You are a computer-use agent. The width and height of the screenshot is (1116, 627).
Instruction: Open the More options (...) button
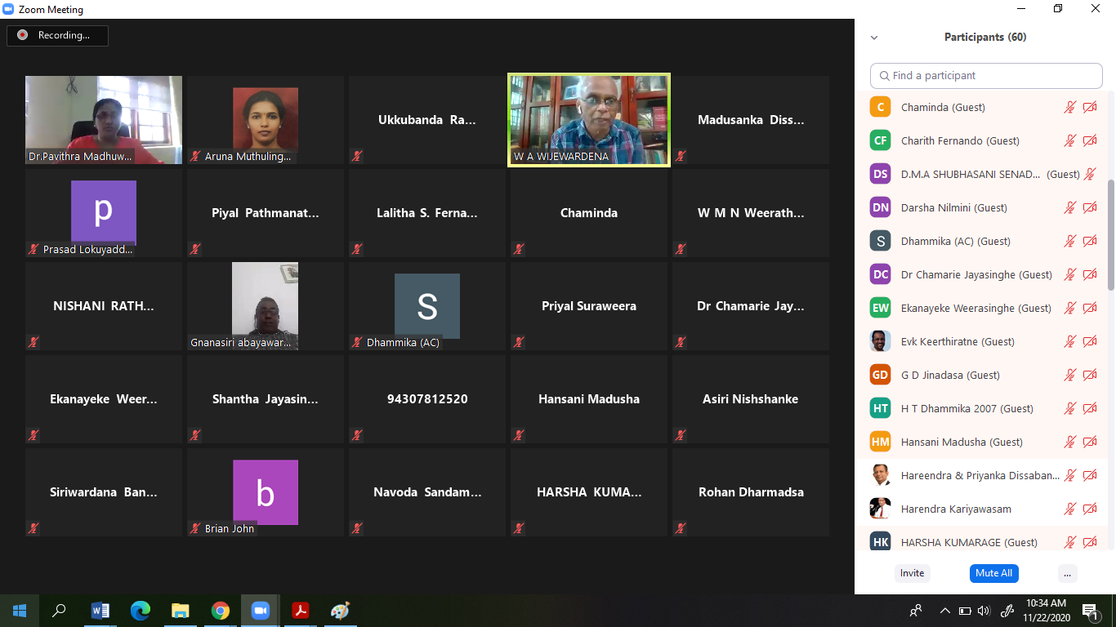1067,573
